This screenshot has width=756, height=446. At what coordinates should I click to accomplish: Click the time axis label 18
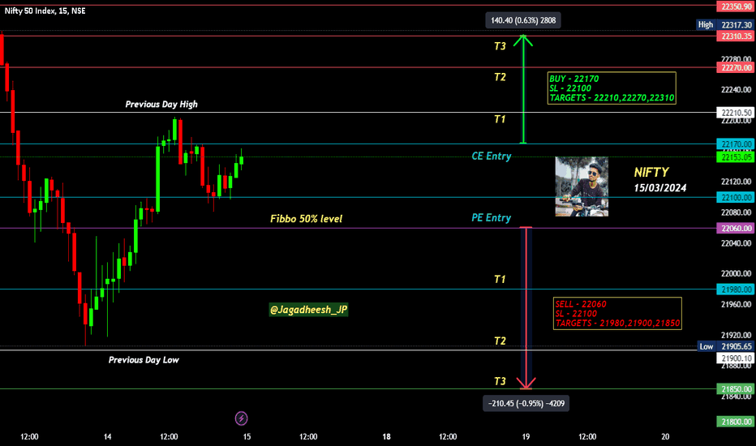(x=387, y=436)
